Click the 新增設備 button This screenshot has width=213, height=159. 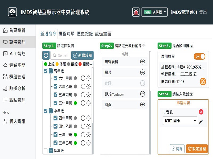(x=83, y=55)
